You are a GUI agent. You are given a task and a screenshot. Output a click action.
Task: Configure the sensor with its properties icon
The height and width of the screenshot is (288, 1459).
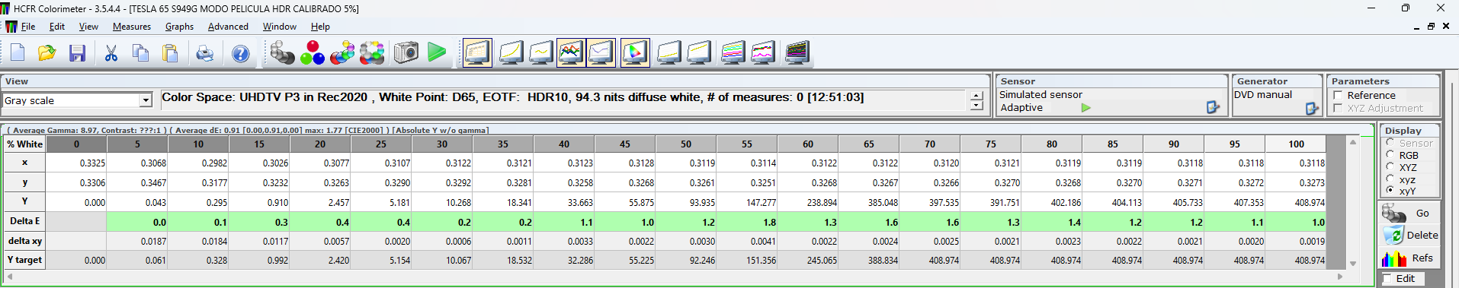(x=1213, y=108)
